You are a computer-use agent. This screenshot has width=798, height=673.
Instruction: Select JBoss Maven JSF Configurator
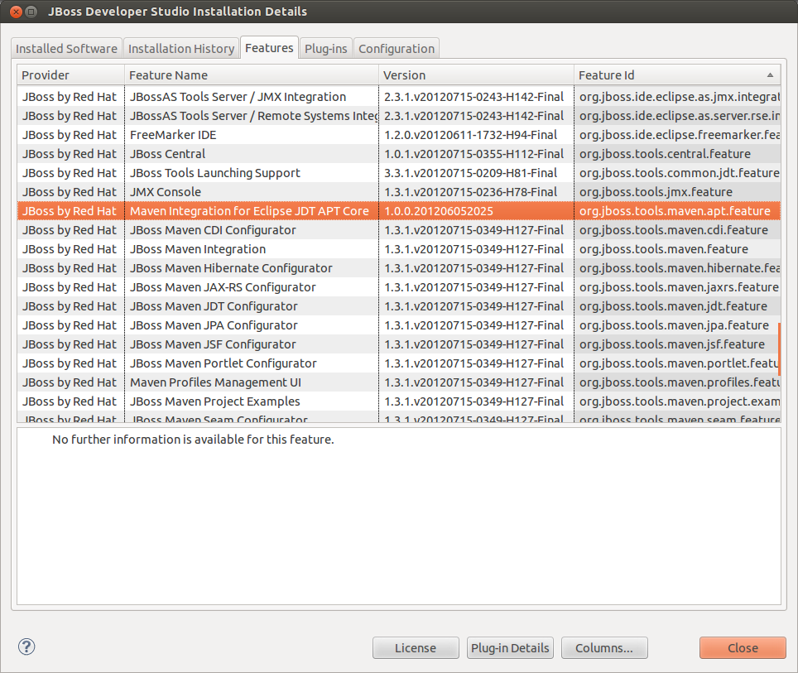398,344
